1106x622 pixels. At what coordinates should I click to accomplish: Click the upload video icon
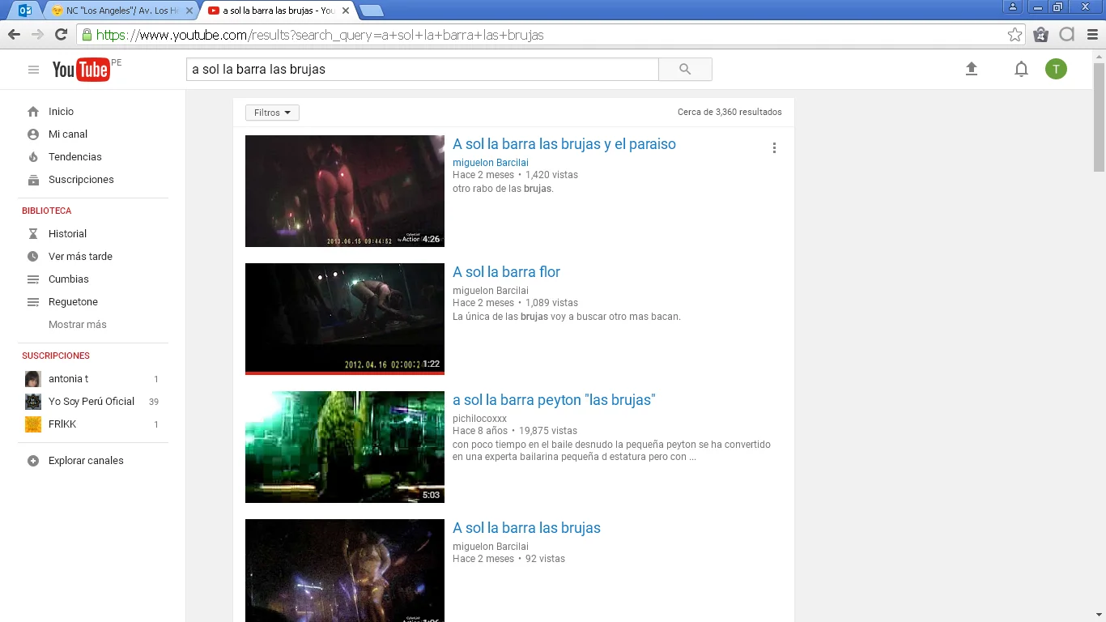click(972, 70)
